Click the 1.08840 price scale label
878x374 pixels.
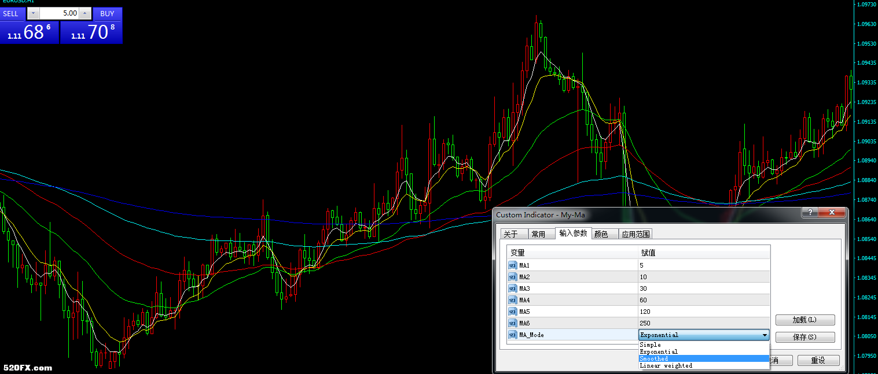(866, 180)
